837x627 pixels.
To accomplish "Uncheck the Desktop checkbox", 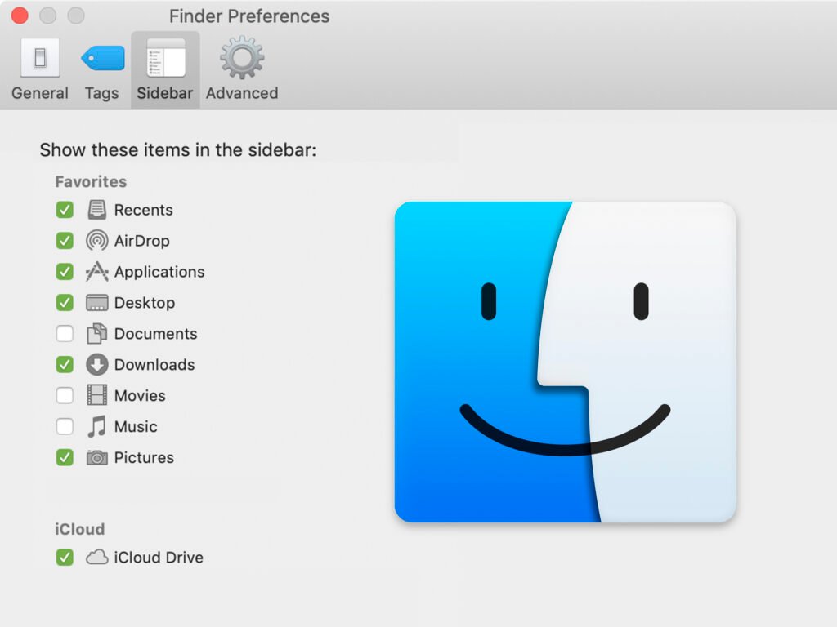I will click(65, 303).
